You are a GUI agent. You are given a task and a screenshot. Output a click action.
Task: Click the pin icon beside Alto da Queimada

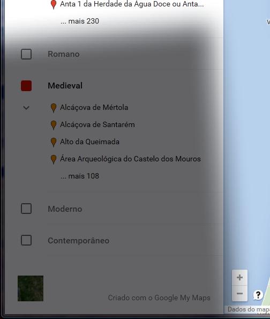point(54,142)
